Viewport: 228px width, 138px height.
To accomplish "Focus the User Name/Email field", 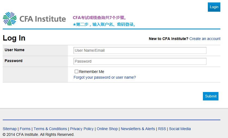I will click(x=140, y=50).
